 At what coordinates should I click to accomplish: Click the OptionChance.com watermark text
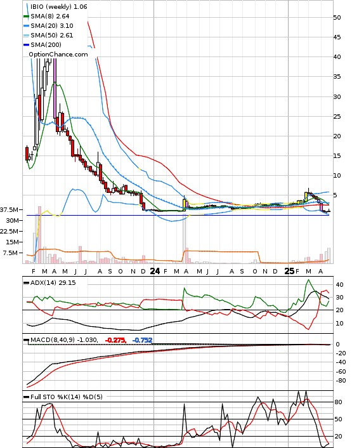pos(58,55)
